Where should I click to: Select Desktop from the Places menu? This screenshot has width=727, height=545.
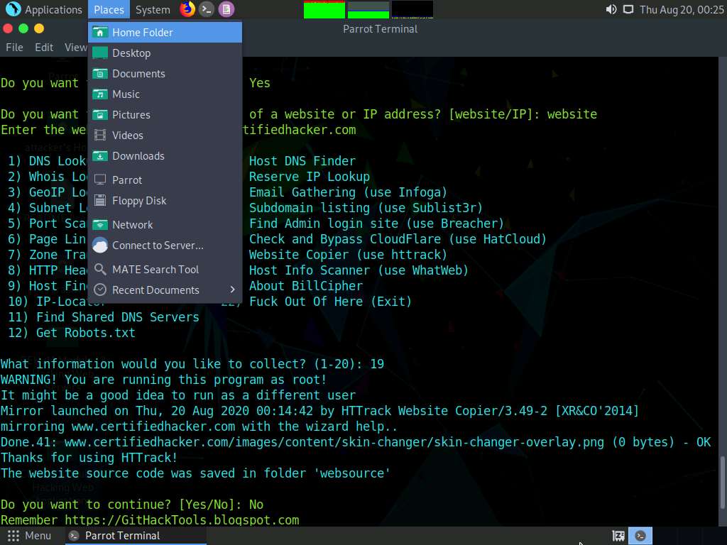[165, 53]
